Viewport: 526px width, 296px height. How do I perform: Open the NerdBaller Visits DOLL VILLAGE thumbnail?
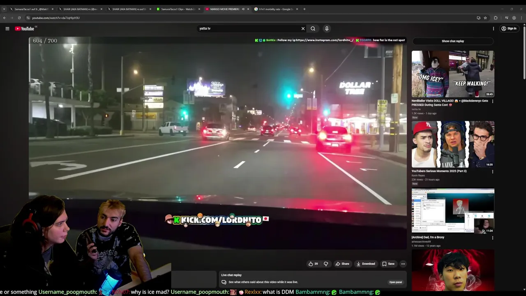coord(453,74)
